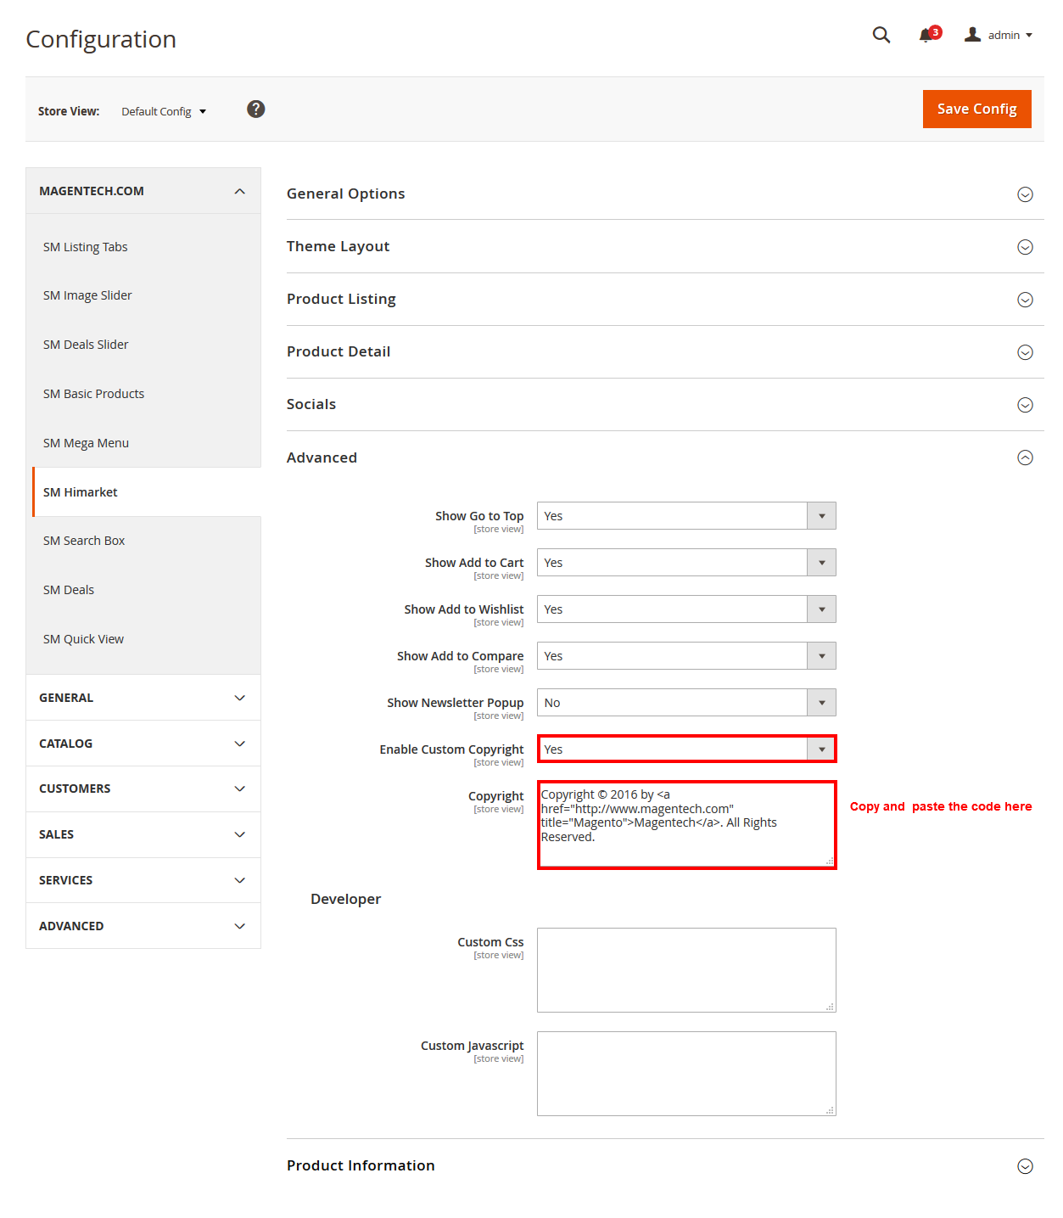Change Show Newsletter Popup select value
This screenshot has height=1218, width=1063.
(686, 703)
